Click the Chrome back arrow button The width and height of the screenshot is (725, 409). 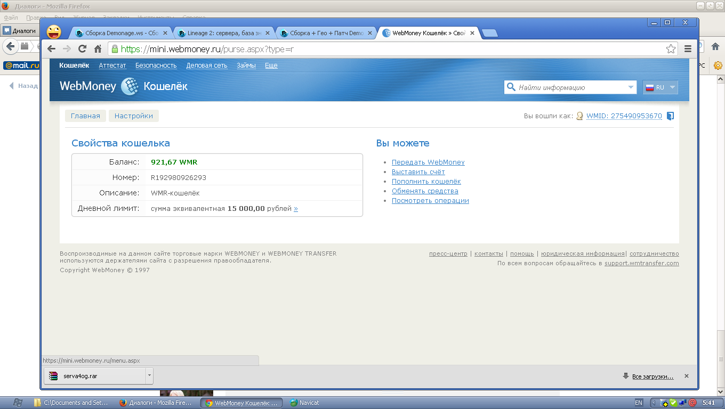pyautogui.click(x=52, y=49)
